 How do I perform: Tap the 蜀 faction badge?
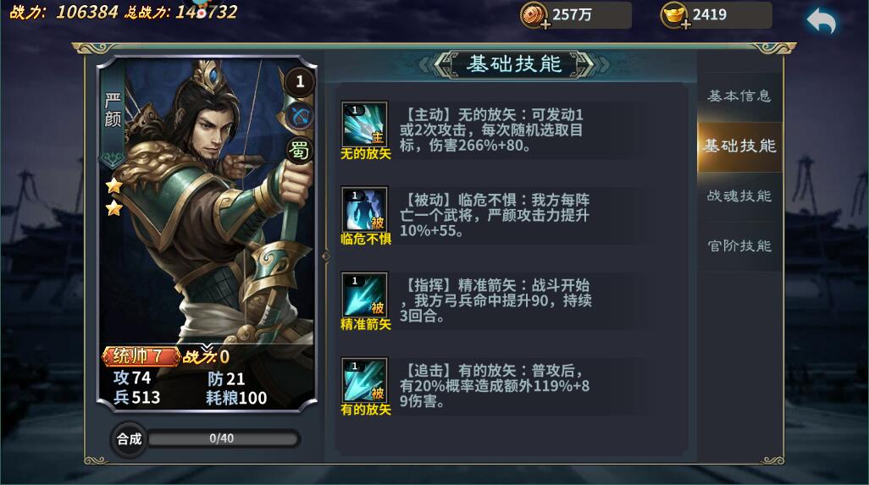point(299,150)
